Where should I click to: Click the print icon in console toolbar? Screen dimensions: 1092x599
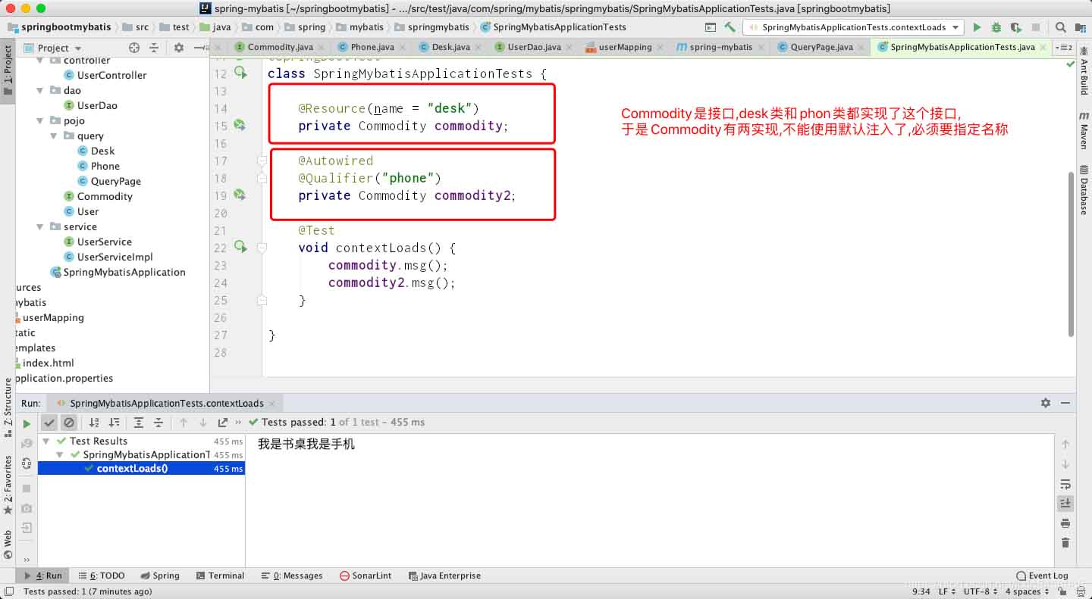[x=1065, y=523]
